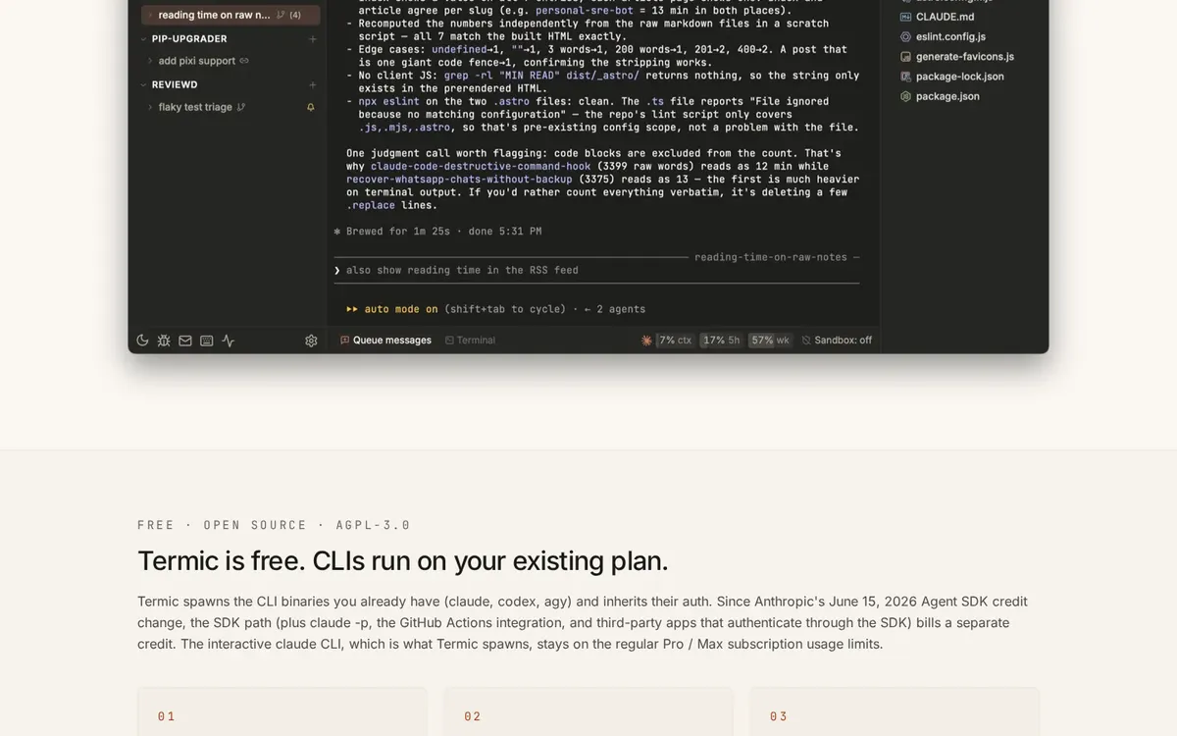Collapse the REVIEWD group chevron
The image size is (1177, 736).
(143, 85)
